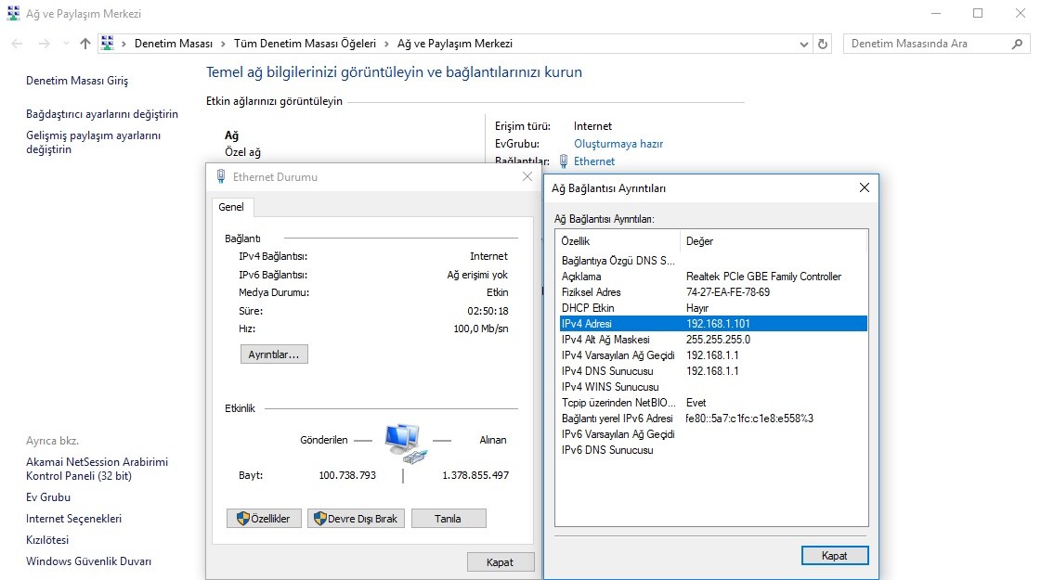Close the Ağ Bağlantısı Ayrıntıları dialog with X
The width and height of the screenshot is (1041, 580).
point(864,187)
